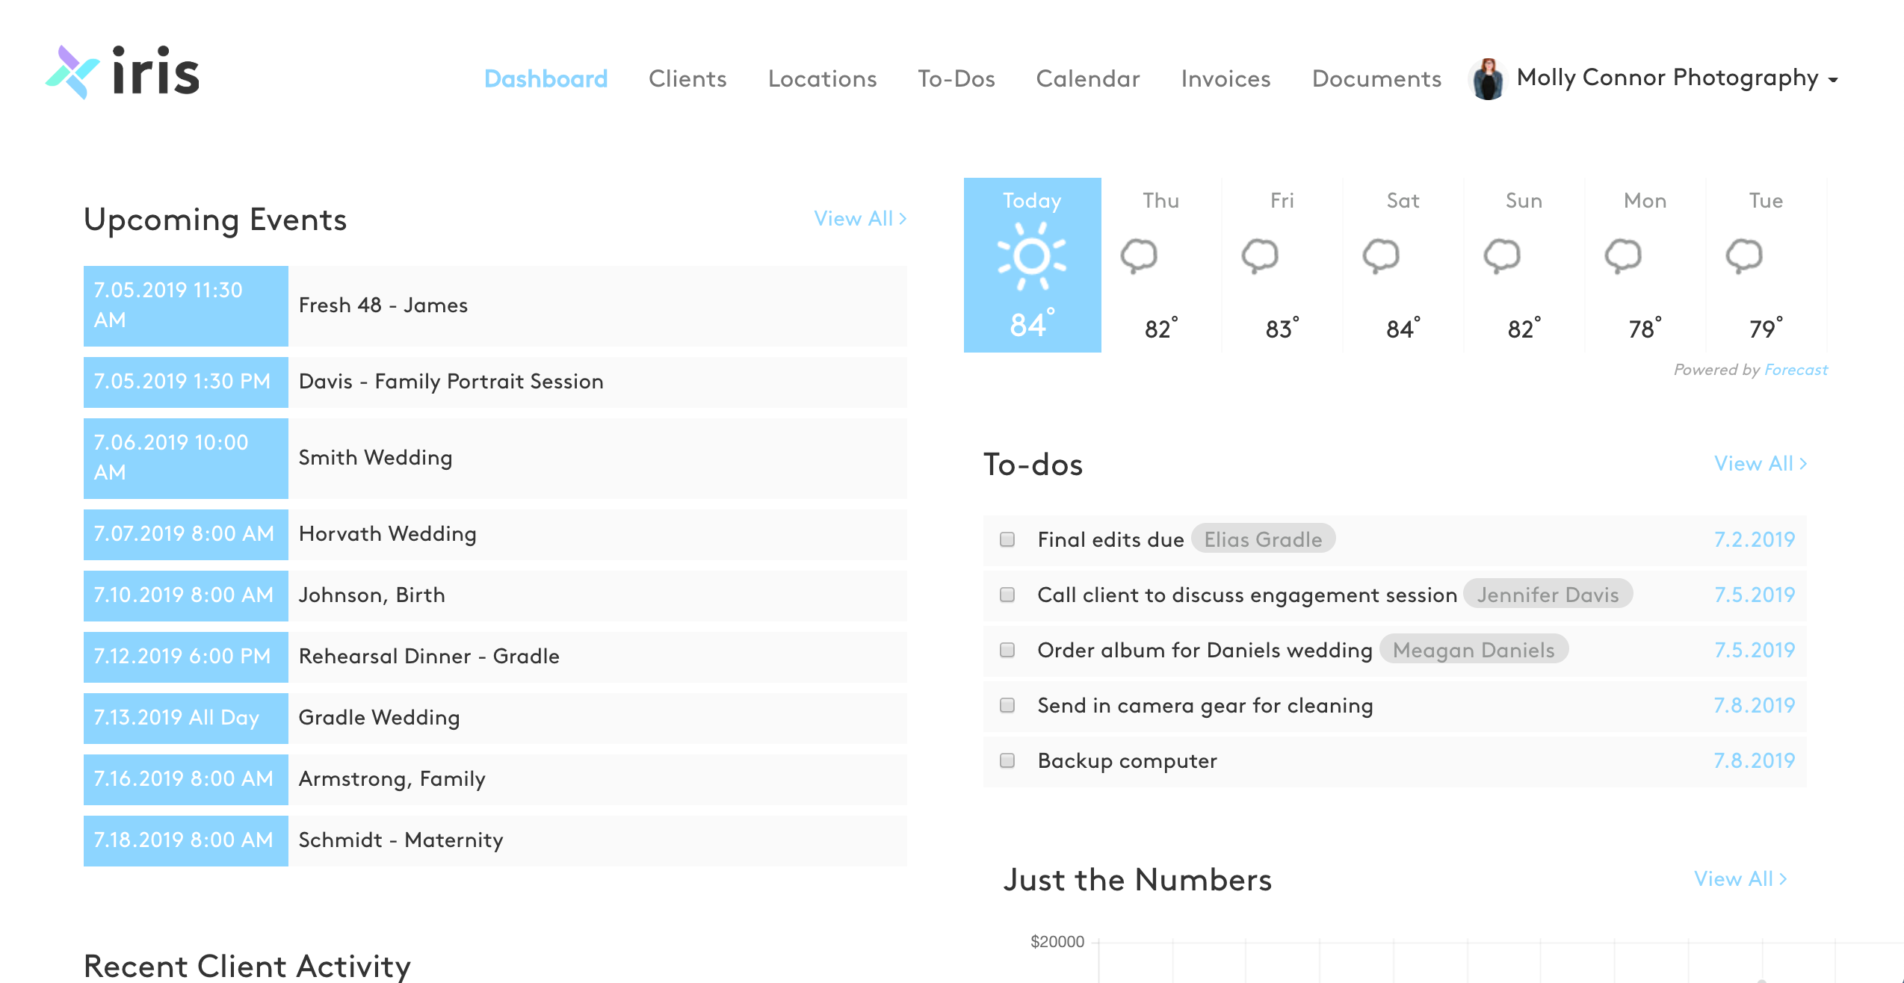Open the Calendar navigation tab
The height and width of the screenshot is (983, 1904).
(1087, 78)
